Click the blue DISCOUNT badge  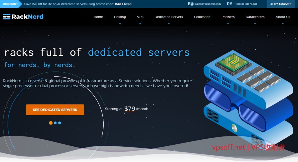point(10,4)
